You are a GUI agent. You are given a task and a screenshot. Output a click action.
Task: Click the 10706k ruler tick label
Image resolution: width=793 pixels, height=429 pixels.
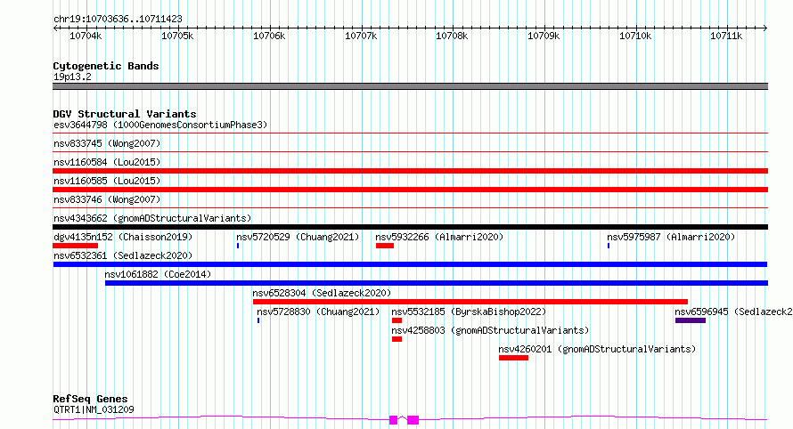click(x=269, y=36)
